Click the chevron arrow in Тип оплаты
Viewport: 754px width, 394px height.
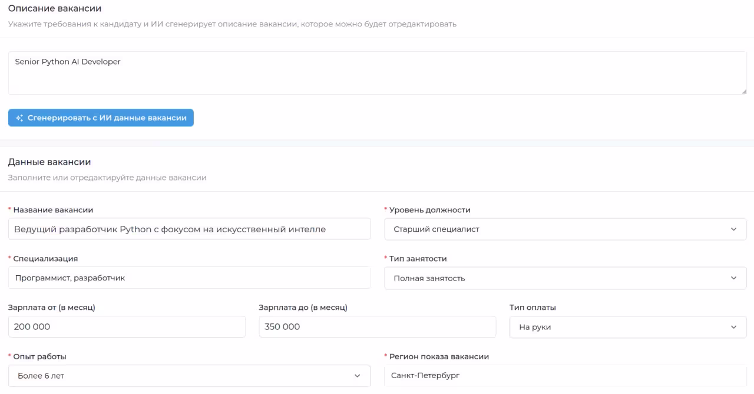pyautogui.click(x=733, y=327)
